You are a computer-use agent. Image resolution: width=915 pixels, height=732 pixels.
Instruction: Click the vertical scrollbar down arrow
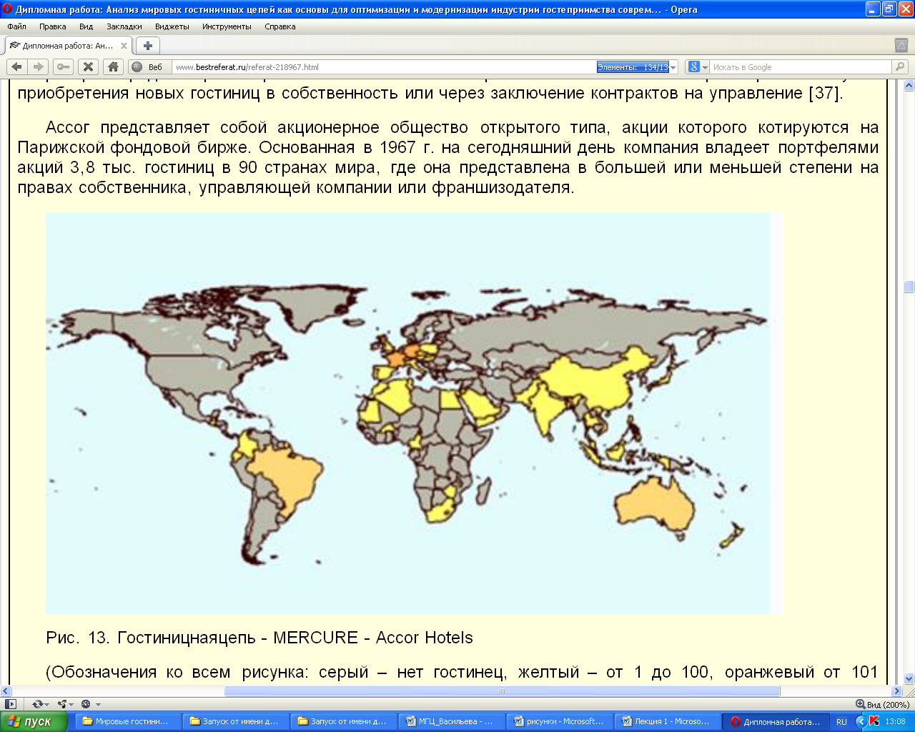[x=909, y=678]
